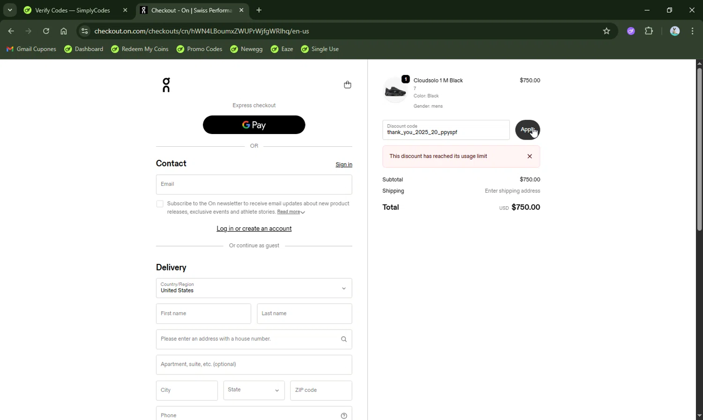Click the address search magnifier icon

(x=344, y=339)
